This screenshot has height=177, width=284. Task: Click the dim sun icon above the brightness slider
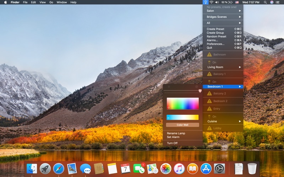[169, 87]
